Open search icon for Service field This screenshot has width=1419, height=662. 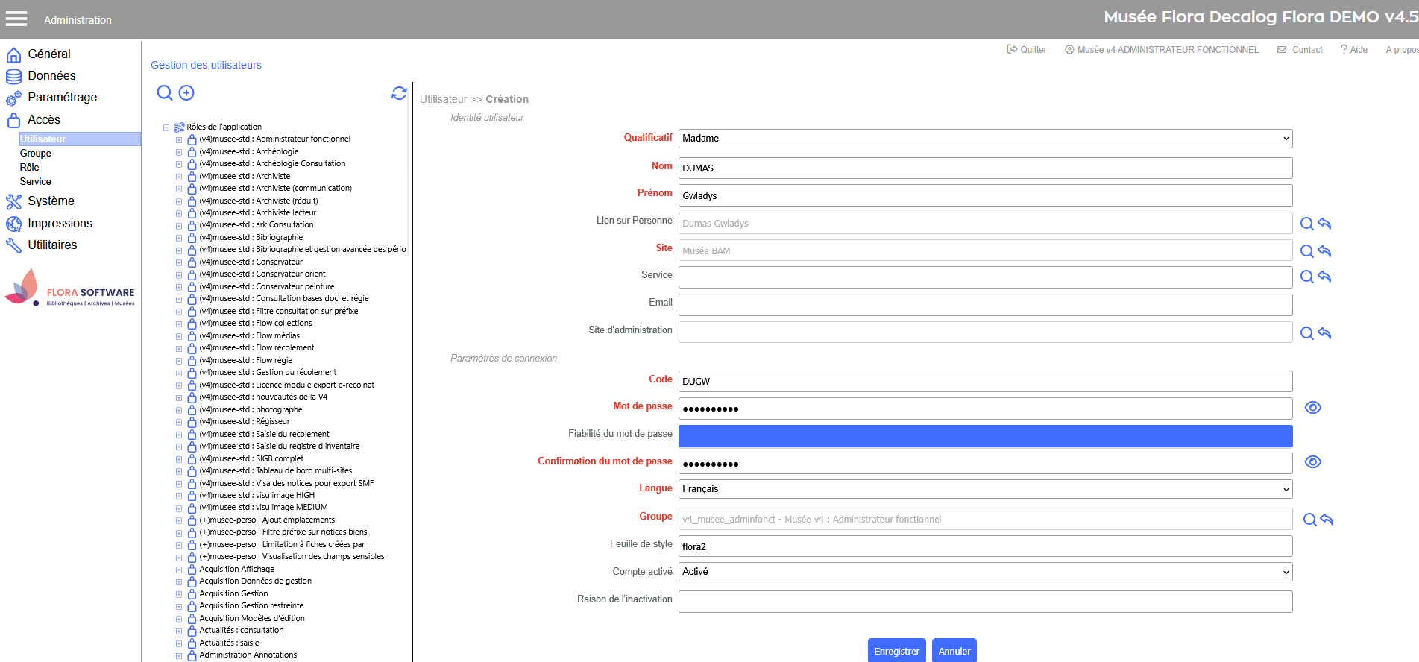click(x=1306, y=277)
